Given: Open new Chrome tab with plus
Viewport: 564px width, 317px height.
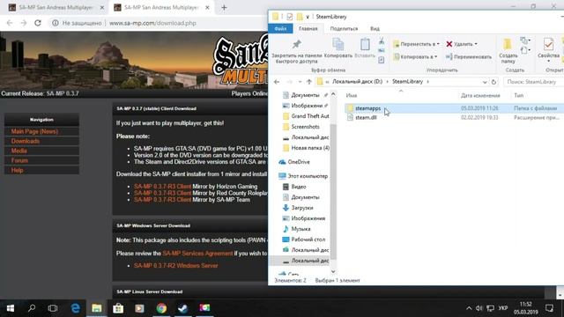Looking at the screenshot, I should (224, 7).
